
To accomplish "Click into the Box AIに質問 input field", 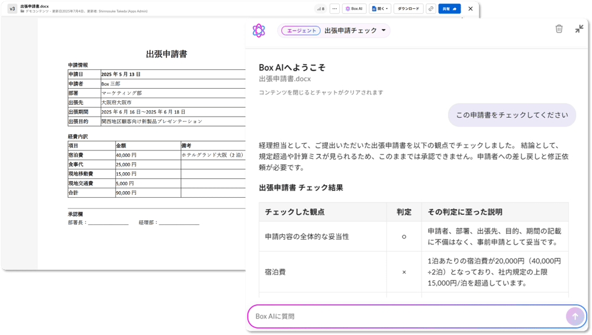I will point(408,316).
